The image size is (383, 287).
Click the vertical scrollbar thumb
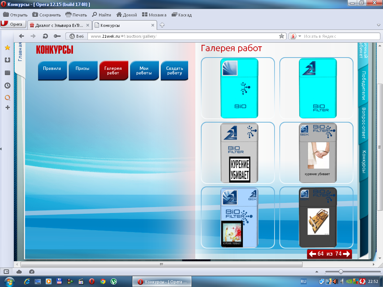[x=380, y=147]
